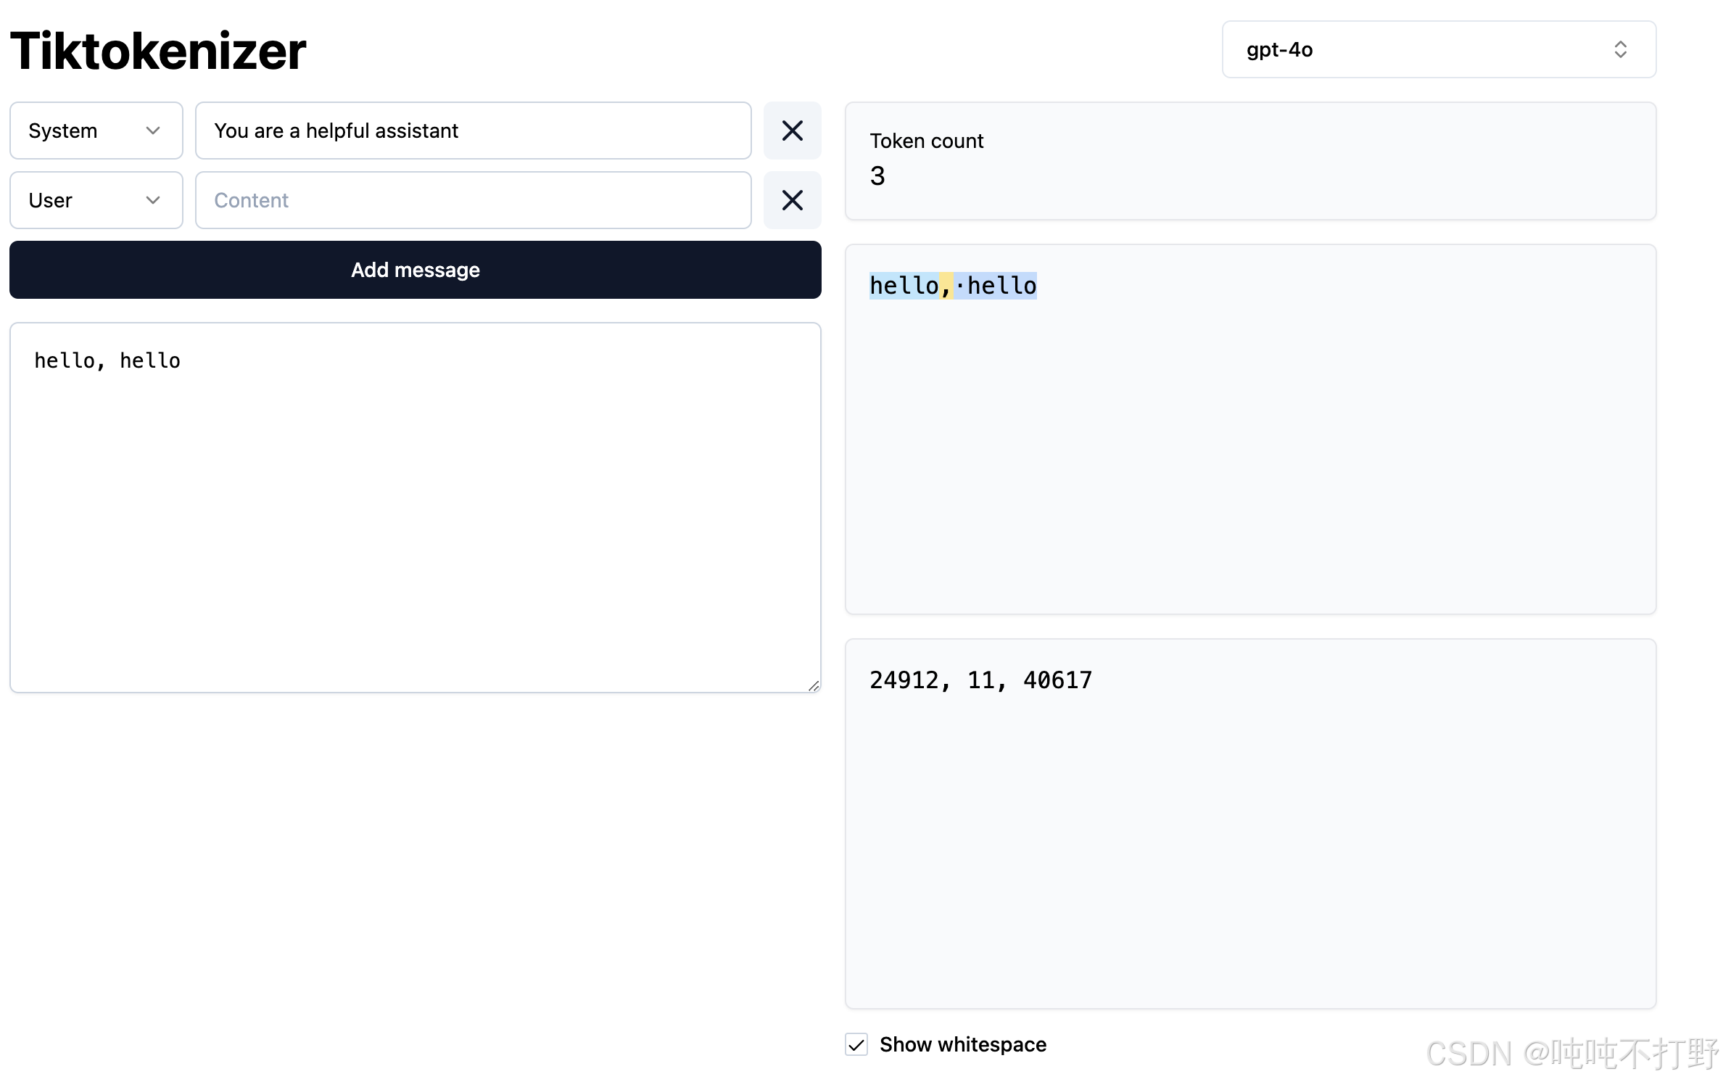This screenshot has height=1082, width=1723.
Task: Click the Tiktokenizer title heading
Action: pos(158,51)
